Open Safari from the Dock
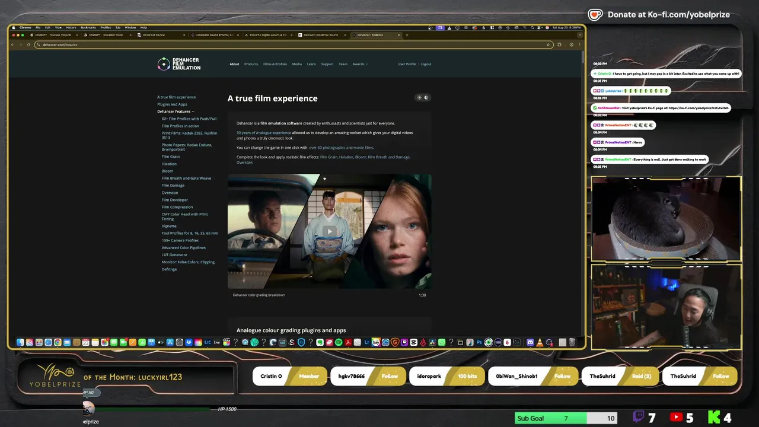 pyautogui.click(x=48, y=342)
